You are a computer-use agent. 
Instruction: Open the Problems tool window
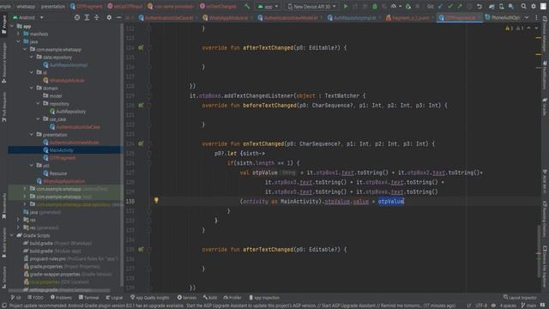(x=61, y=298)
